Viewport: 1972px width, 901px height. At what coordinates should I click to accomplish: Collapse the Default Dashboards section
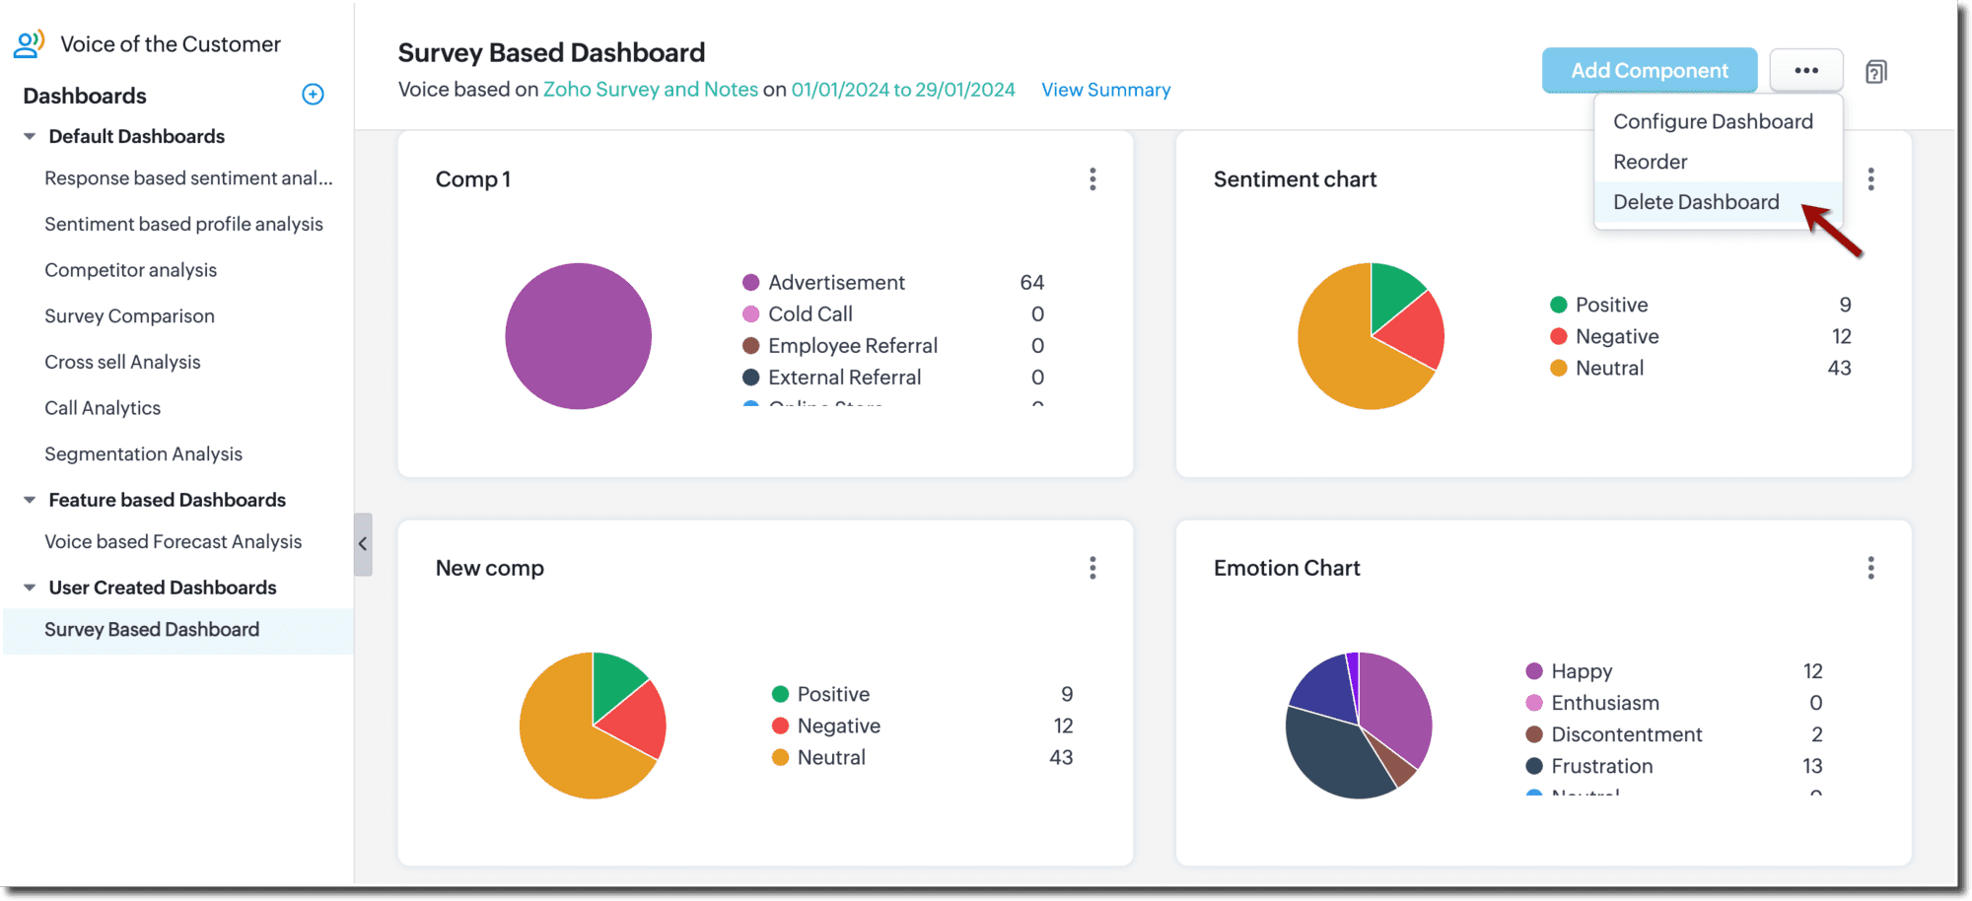(x=30, y=137)
